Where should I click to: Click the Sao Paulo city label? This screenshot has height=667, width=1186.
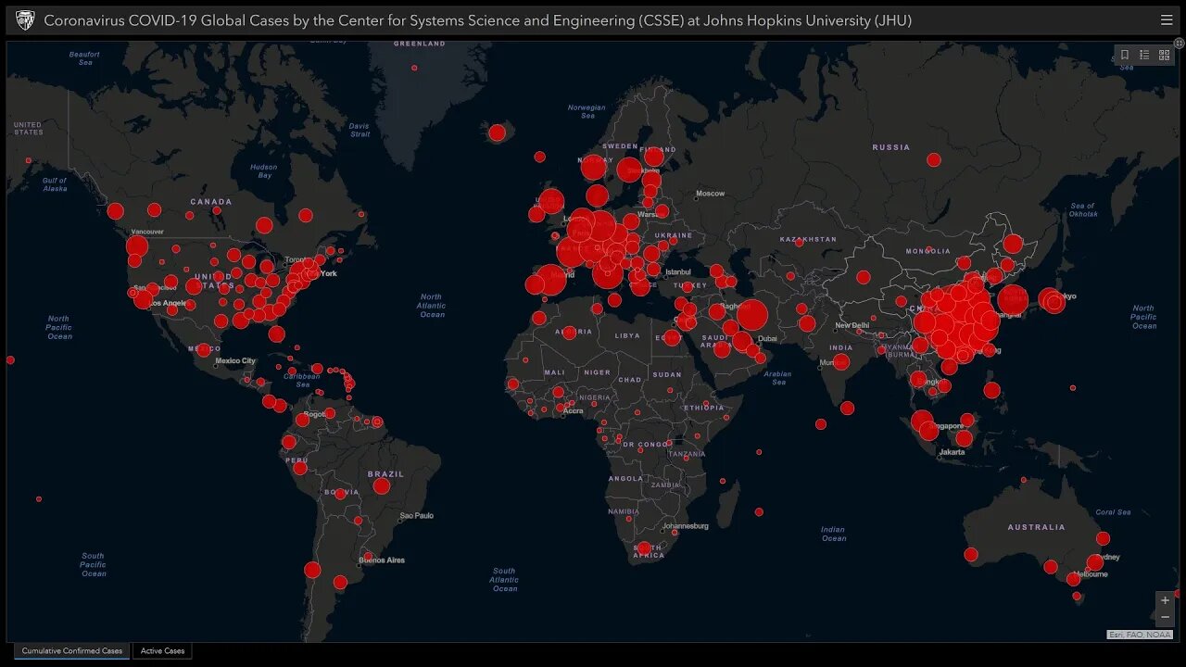(x=417, y=516)
